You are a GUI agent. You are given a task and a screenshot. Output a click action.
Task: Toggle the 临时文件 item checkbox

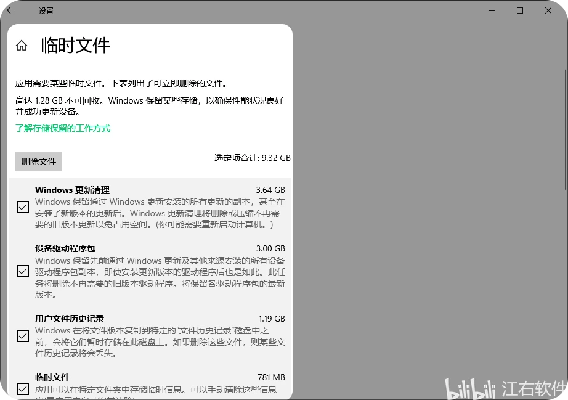pos(23,389)
